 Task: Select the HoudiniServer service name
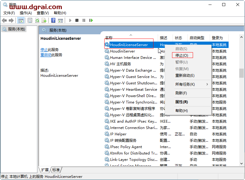[122, 51]
